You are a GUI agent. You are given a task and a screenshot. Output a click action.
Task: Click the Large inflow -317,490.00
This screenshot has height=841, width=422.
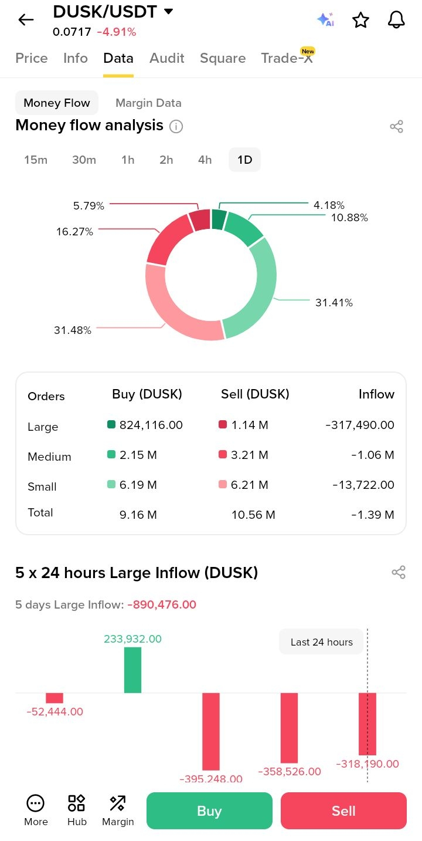pyautogui.click(x=360, y=425)
